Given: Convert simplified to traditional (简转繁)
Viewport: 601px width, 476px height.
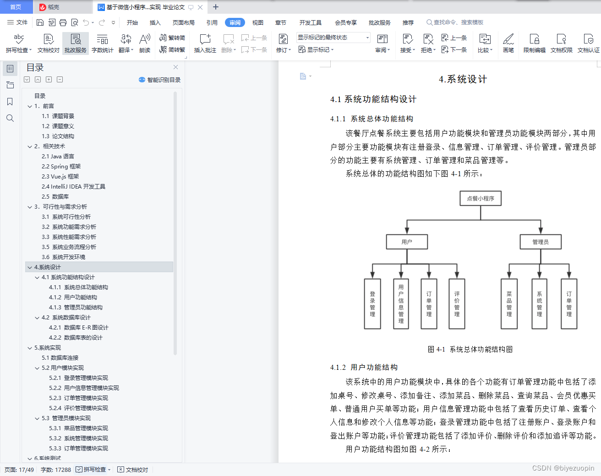Looking at the screenshot, I should pyautogui.click(x=172, y=50).
